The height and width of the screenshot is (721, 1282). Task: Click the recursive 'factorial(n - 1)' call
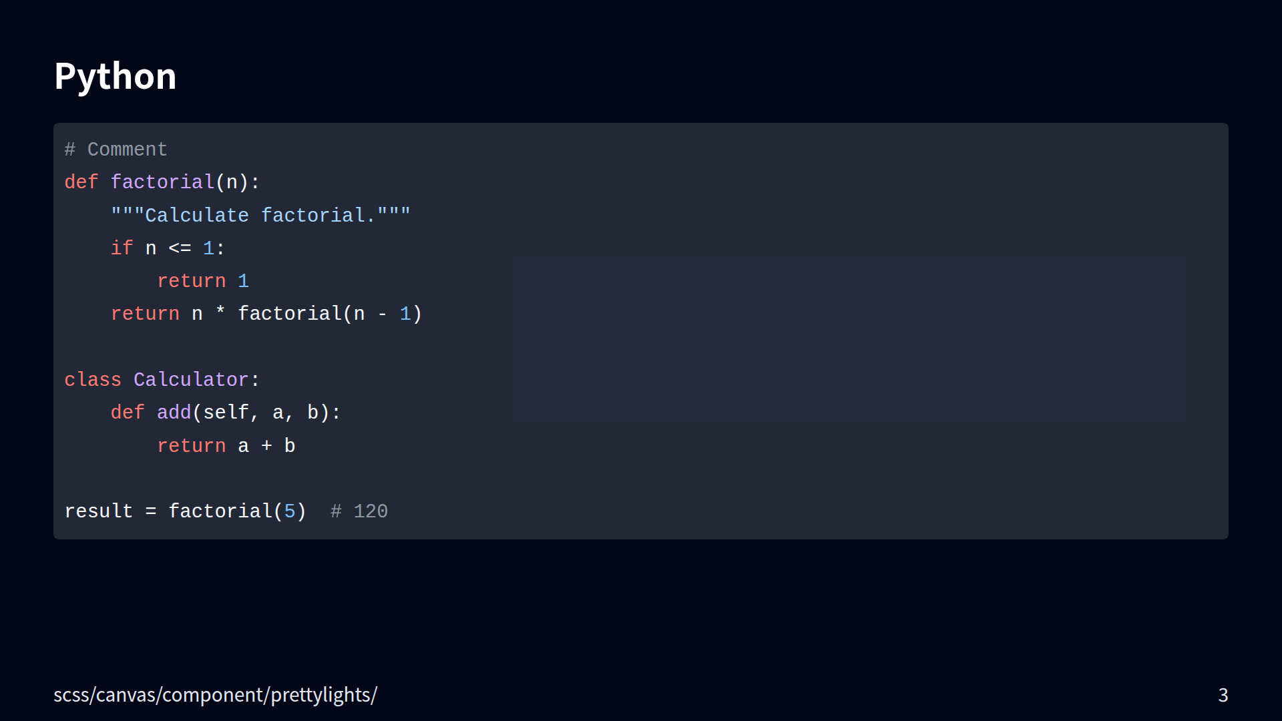click(330, 314)
